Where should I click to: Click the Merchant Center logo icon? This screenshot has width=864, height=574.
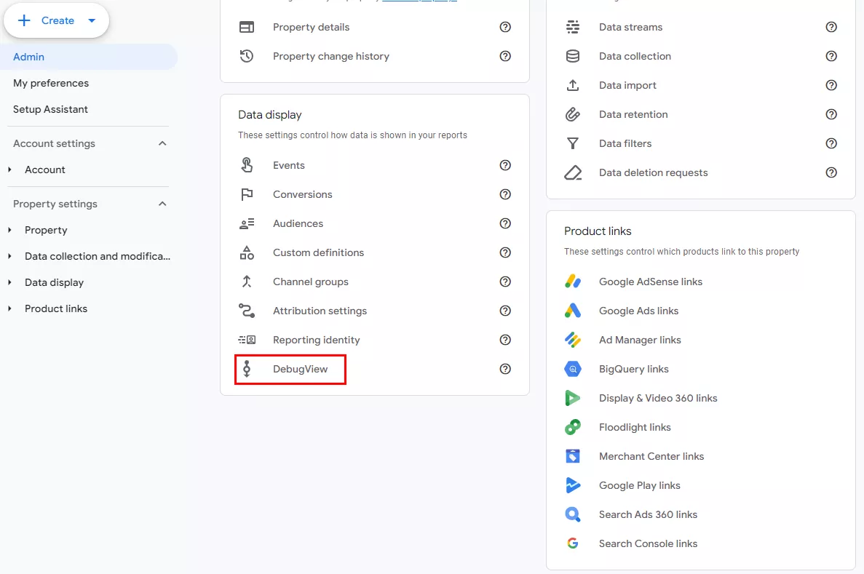coord(573,456)
